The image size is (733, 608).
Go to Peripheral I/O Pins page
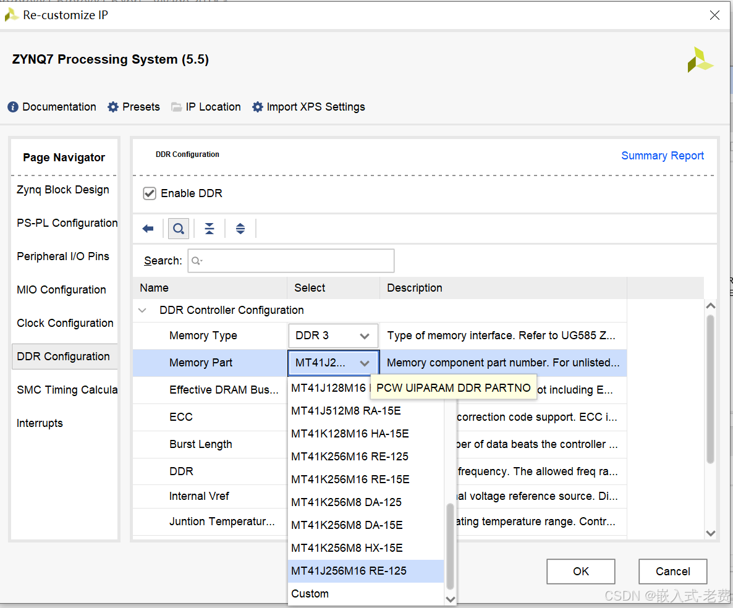tap(63, 256)
